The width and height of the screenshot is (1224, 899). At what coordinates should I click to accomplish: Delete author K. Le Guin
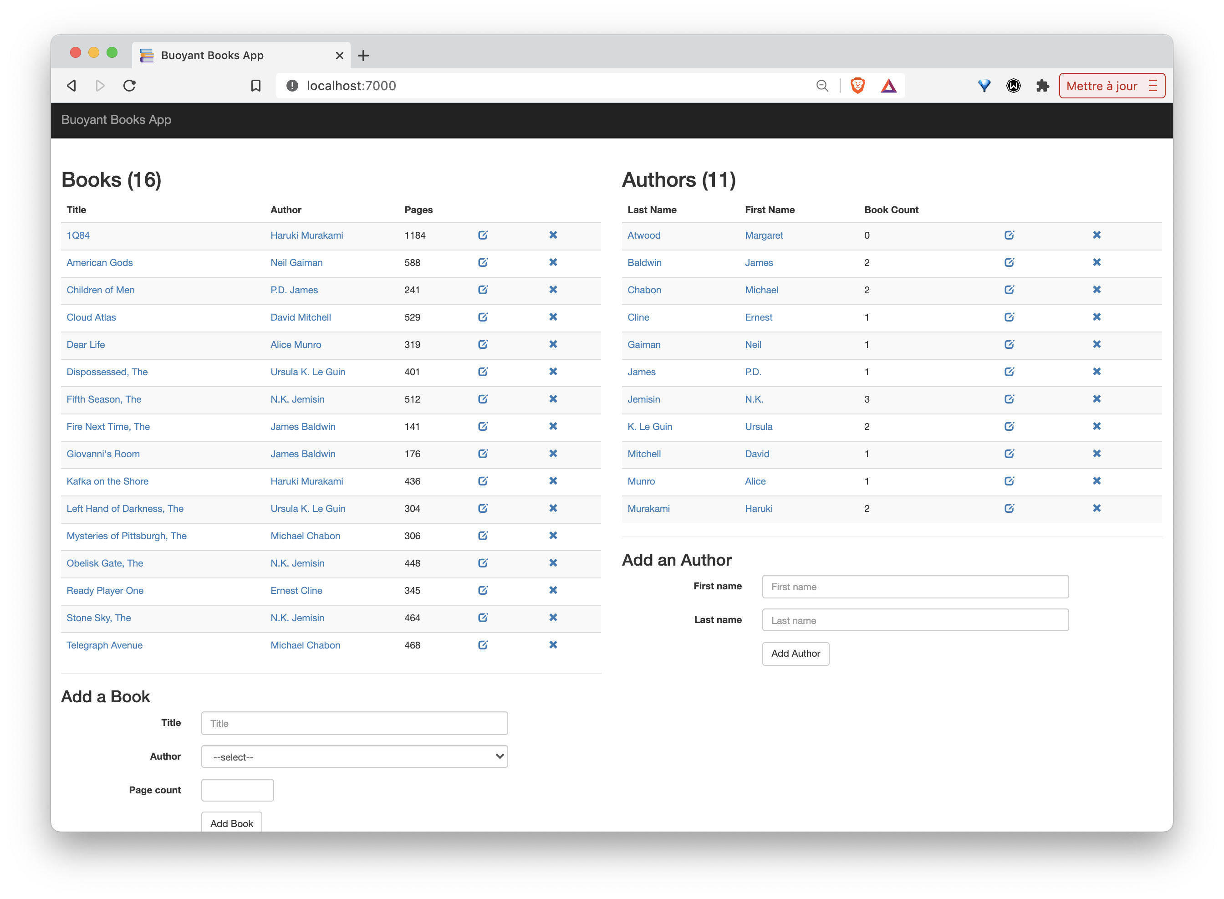pos(1096,426)
